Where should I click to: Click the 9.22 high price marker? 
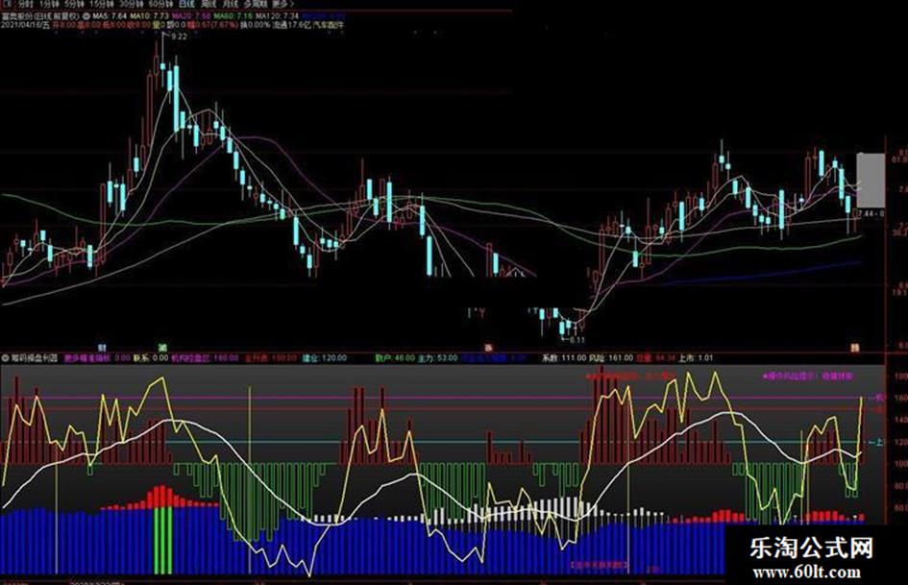pyautogui.click(x=179, y=37)
